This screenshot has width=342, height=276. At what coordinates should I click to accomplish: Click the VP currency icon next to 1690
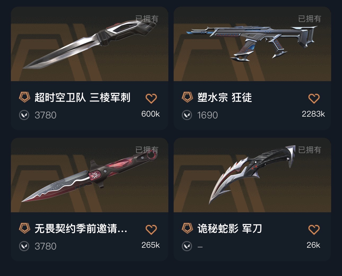click(187, 115)
